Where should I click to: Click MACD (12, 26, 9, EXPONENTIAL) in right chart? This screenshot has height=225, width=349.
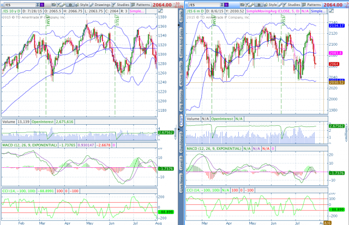(214, 149)
